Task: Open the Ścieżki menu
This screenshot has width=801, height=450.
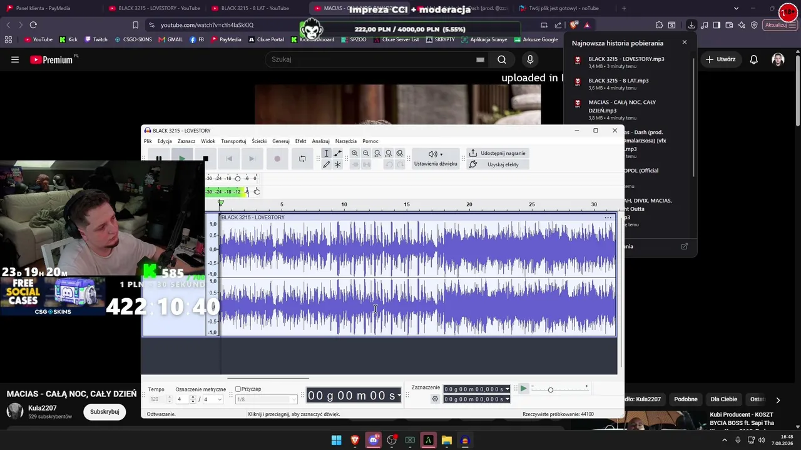Action: 259,141
